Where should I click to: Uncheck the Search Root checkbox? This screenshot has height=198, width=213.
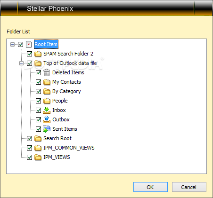tap(29, 138)
